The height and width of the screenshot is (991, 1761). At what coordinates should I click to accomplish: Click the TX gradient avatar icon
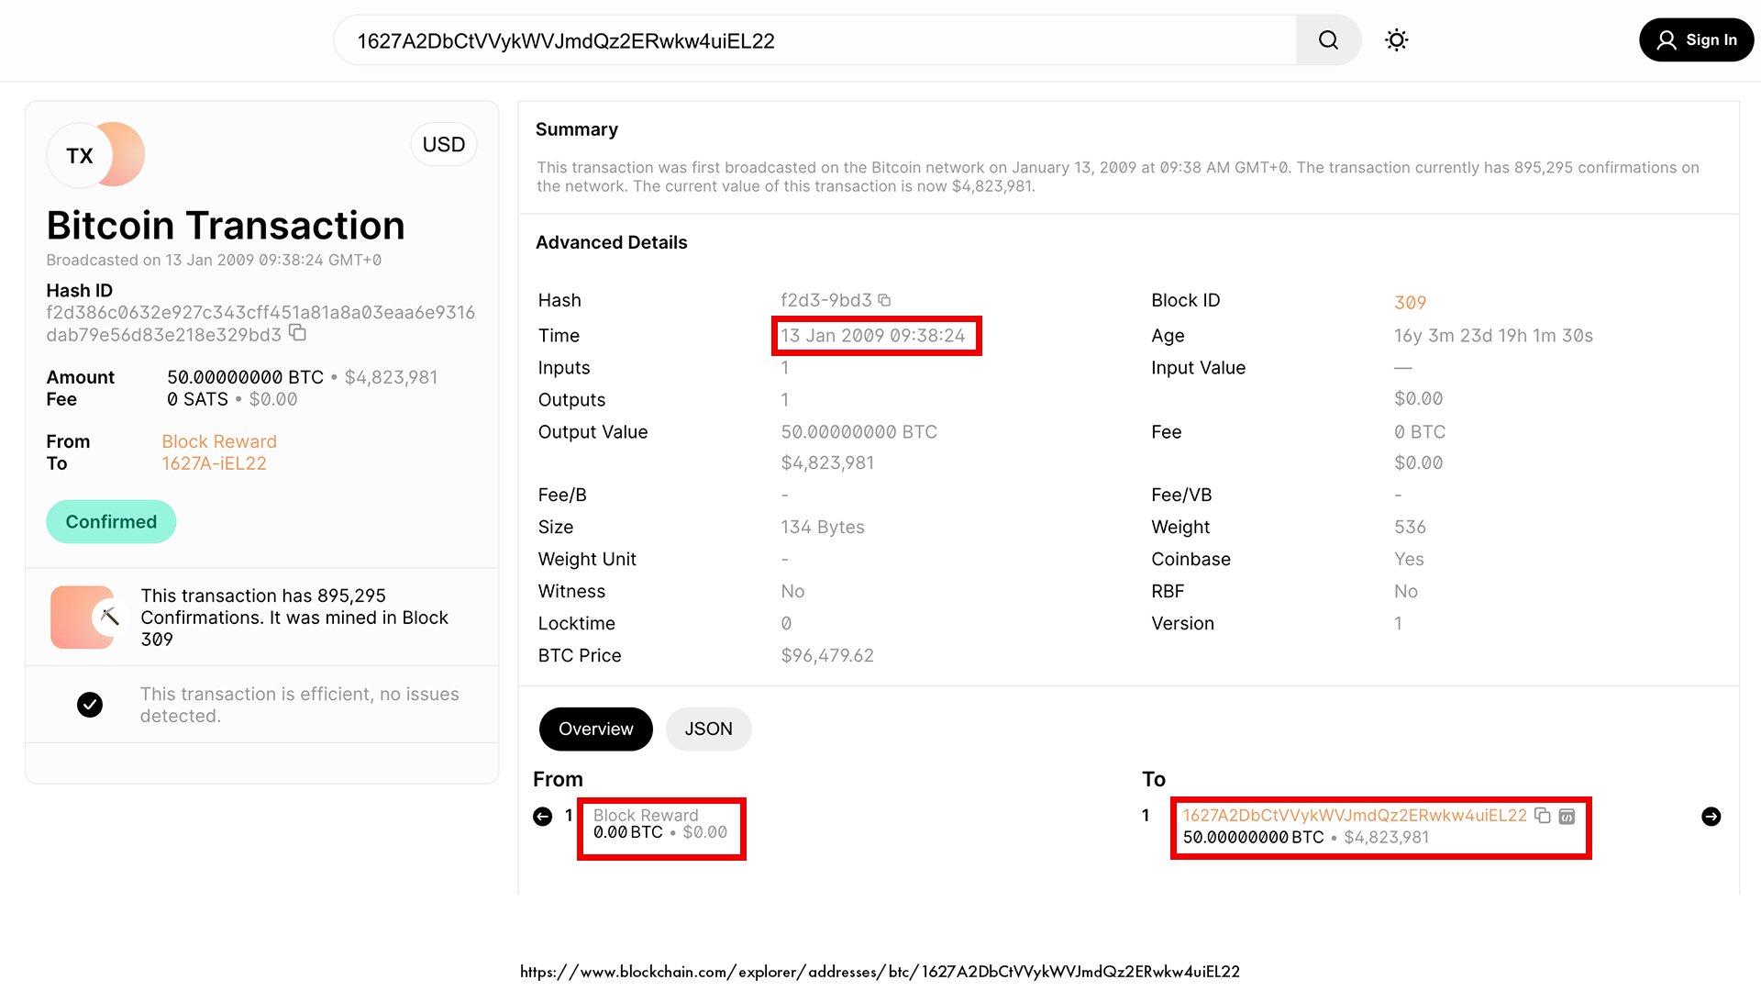(x=96, y=155)
